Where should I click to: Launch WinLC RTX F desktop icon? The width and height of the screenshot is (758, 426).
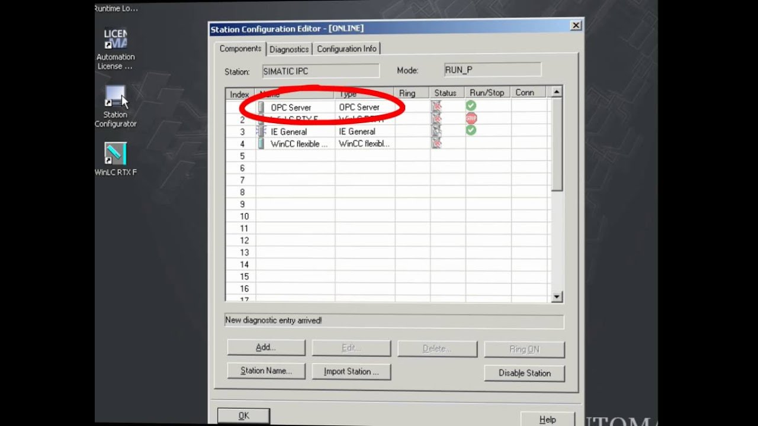(x=115, y=159)
